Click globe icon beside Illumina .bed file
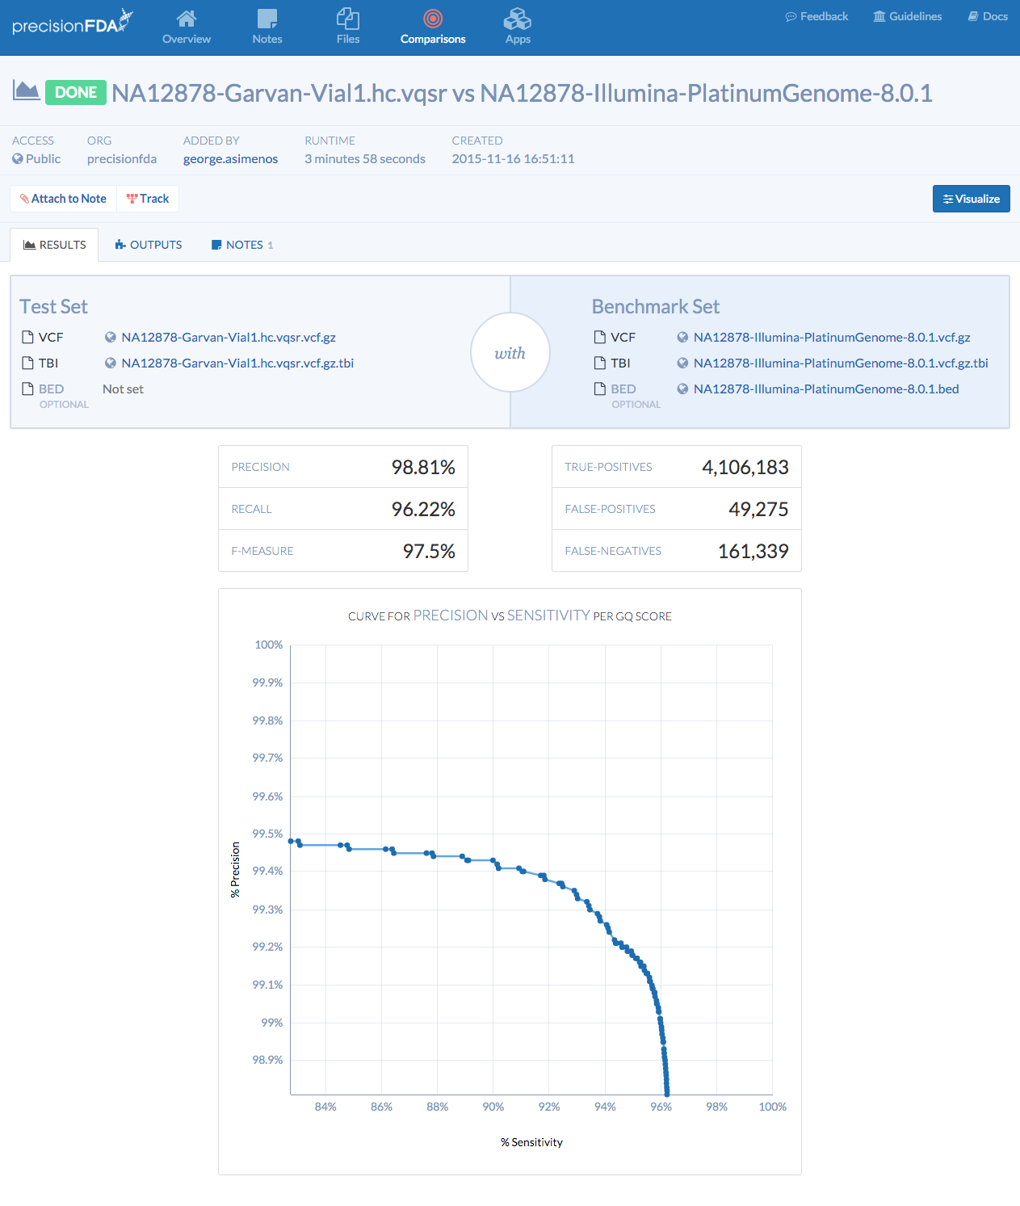Viewport: 1020px width, 1206px height. click(682, 389)
